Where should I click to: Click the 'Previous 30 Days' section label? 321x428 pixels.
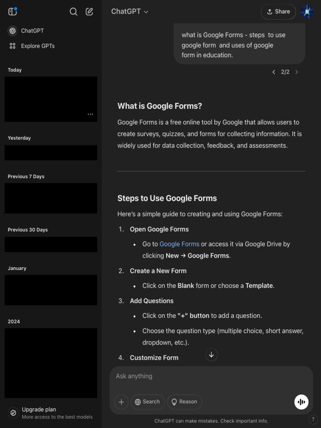tap(28, 230)
